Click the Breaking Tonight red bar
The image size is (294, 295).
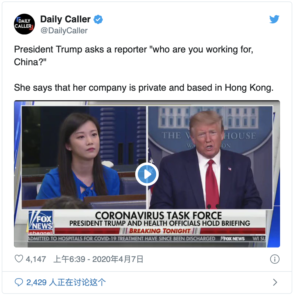pyautogui.click(x=160, y=231)
